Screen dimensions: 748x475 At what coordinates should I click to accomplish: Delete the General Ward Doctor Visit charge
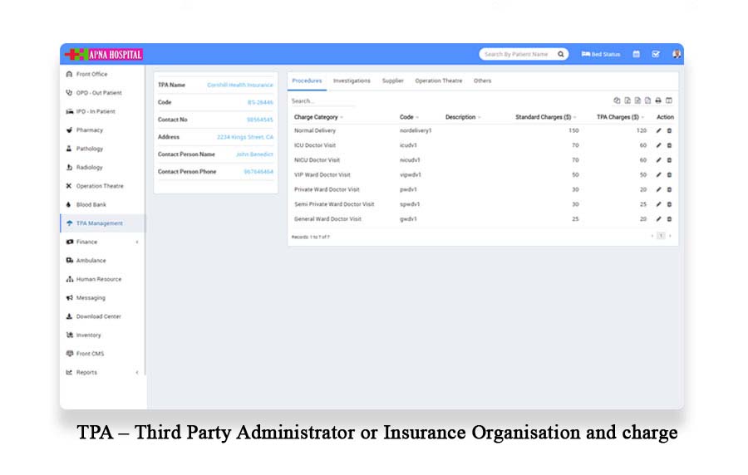pyautogui.click(x=669, y=219)
